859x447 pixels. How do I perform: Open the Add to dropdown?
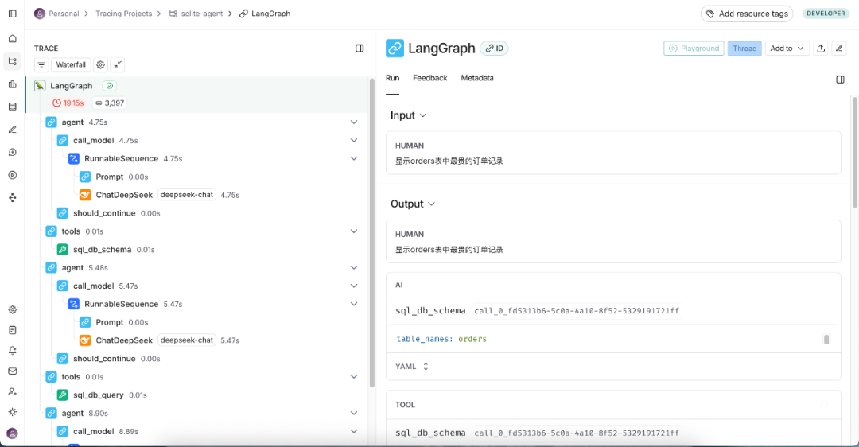[x=787, y=49]
